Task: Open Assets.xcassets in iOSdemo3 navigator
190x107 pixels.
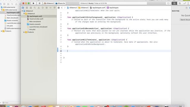Action: click(x=35, y=24)
